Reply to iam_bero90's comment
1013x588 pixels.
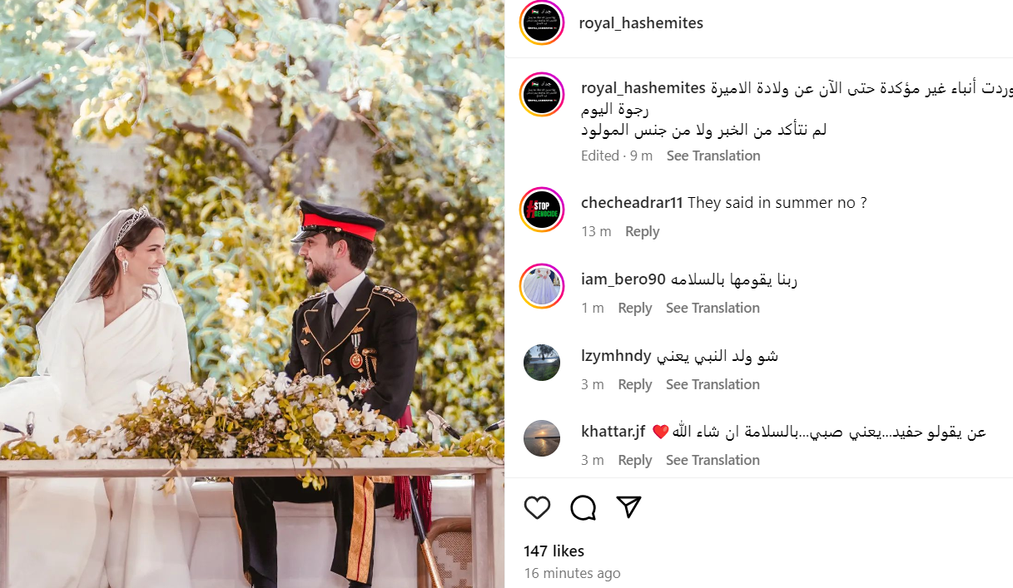click(x=634, y=309)
